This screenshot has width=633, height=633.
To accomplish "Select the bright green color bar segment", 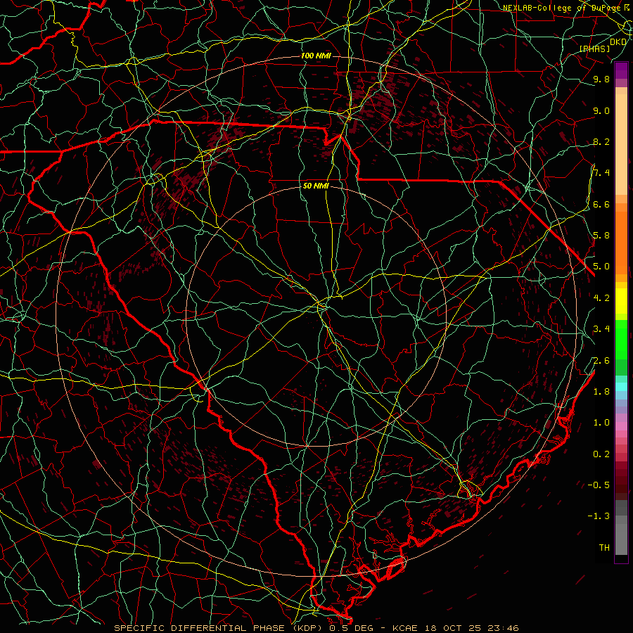I will (x=621, y=339).
